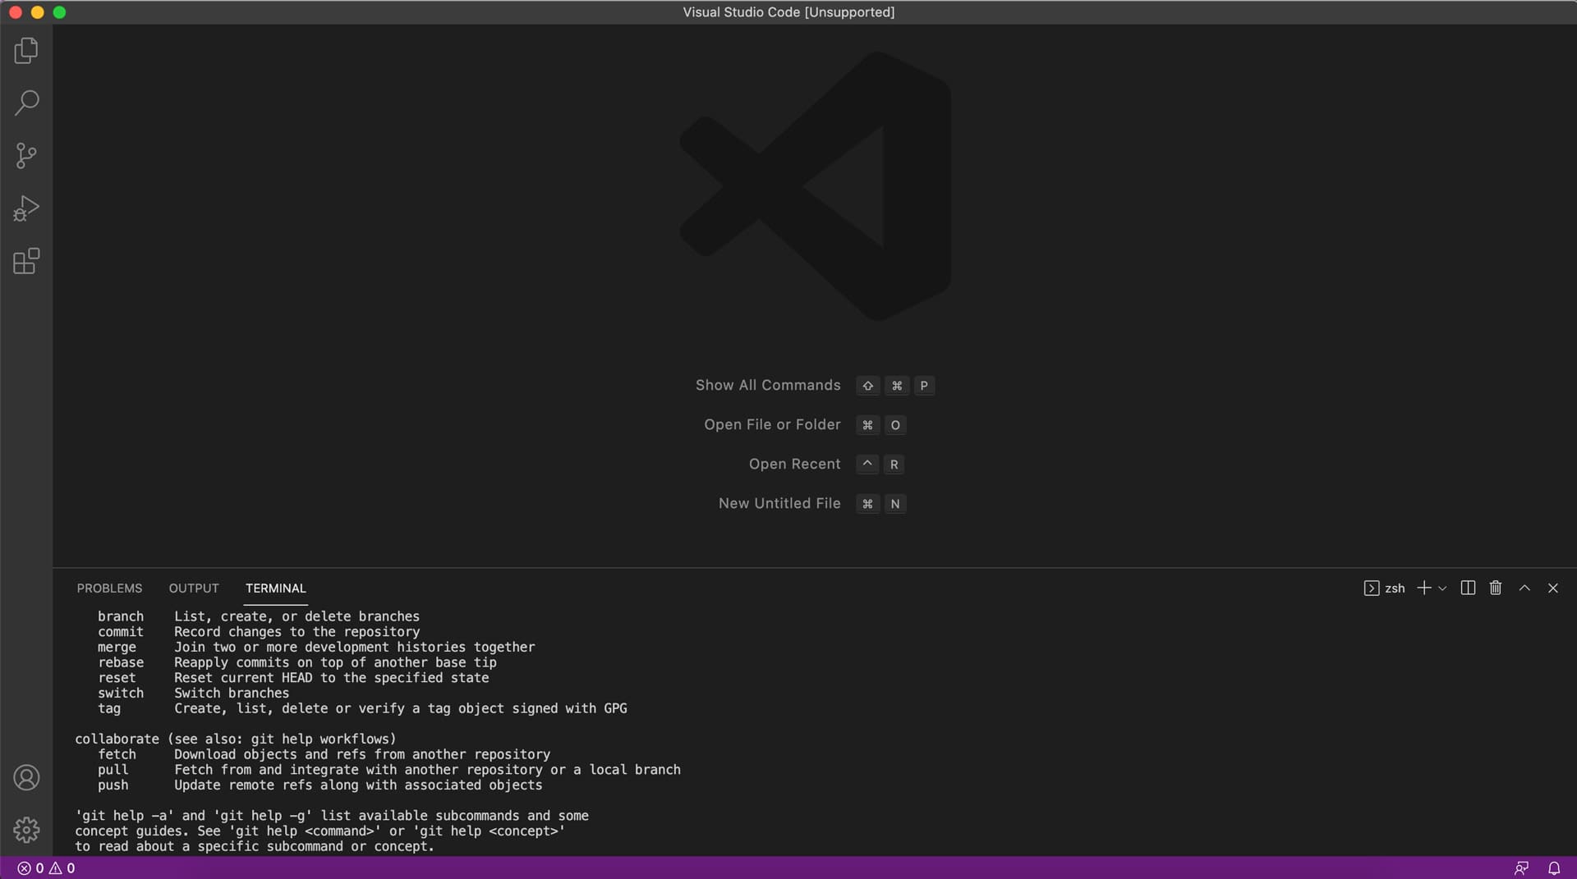Open the Source Control view

pos(25,155)
